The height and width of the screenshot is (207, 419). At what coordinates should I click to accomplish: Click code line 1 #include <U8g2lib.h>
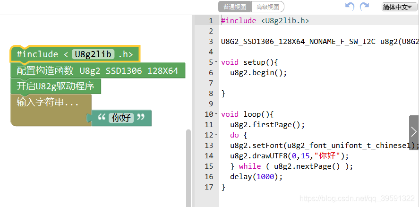[x=265, y=21]
